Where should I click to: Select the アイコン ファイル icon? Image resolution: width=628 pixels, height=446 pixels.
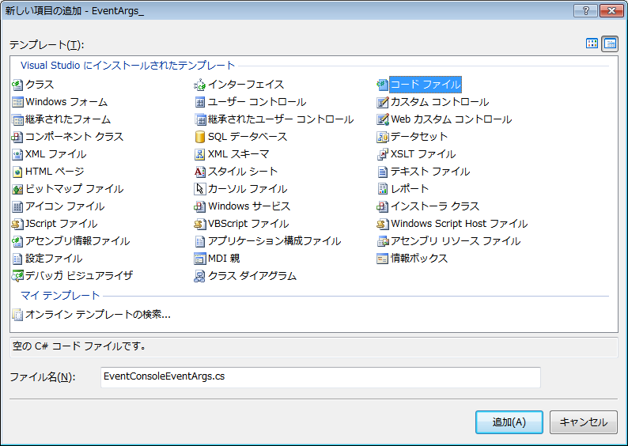17,206
